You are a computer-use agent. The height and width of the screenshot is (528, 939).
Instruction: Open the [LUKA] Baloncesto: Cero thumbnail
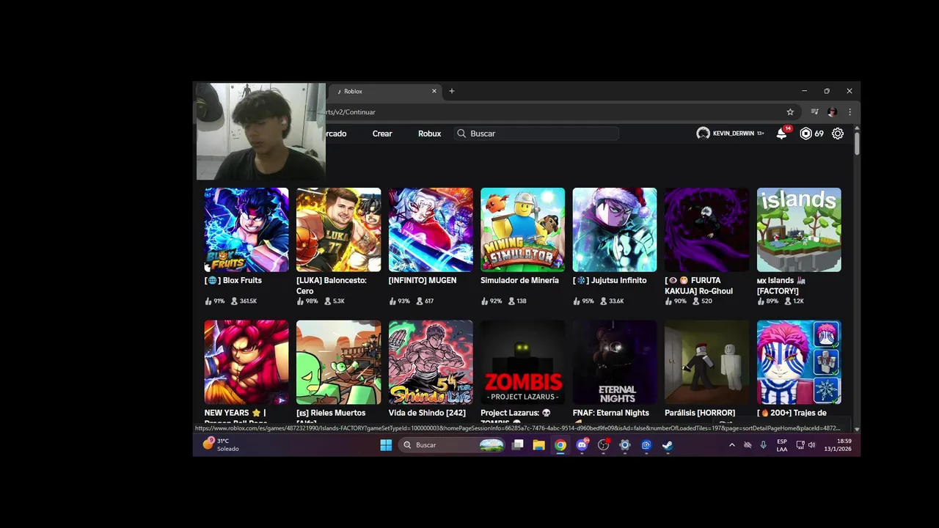point(338,230)
